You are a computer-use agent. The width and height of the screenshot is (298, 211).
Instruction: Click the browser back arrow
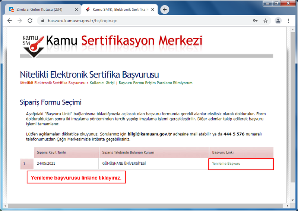click(x=10, y=21)
